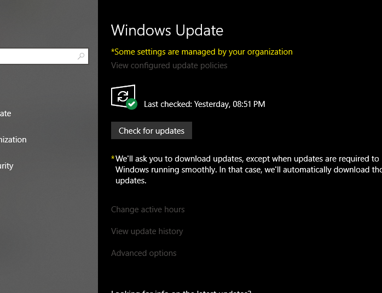
Task: Click the Last checked timestamp text
Action: (x=204, y=104)
